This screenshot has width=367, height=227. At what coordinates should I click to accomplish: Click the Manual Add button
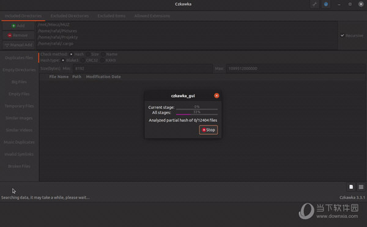[18, 45]
